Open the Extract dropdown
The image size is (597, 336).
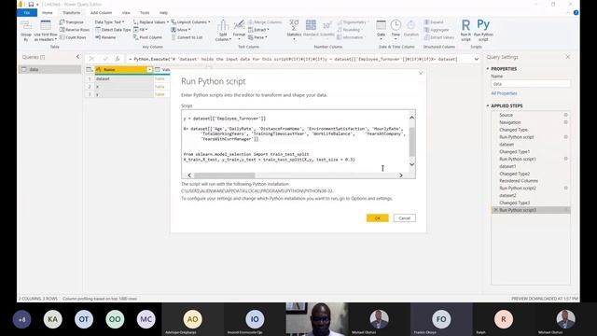coord(258,30)
